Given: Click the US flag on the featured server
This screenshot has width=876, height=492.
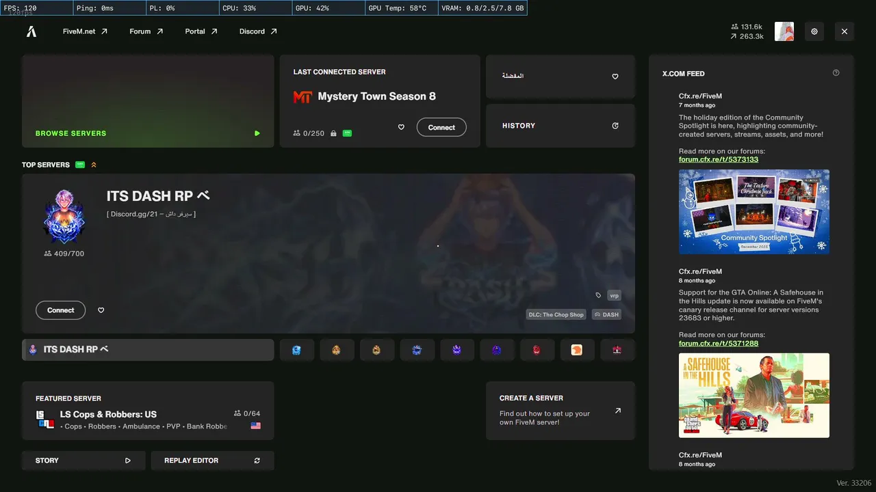Looking at the screenshot, I should [x=256, y=426].
